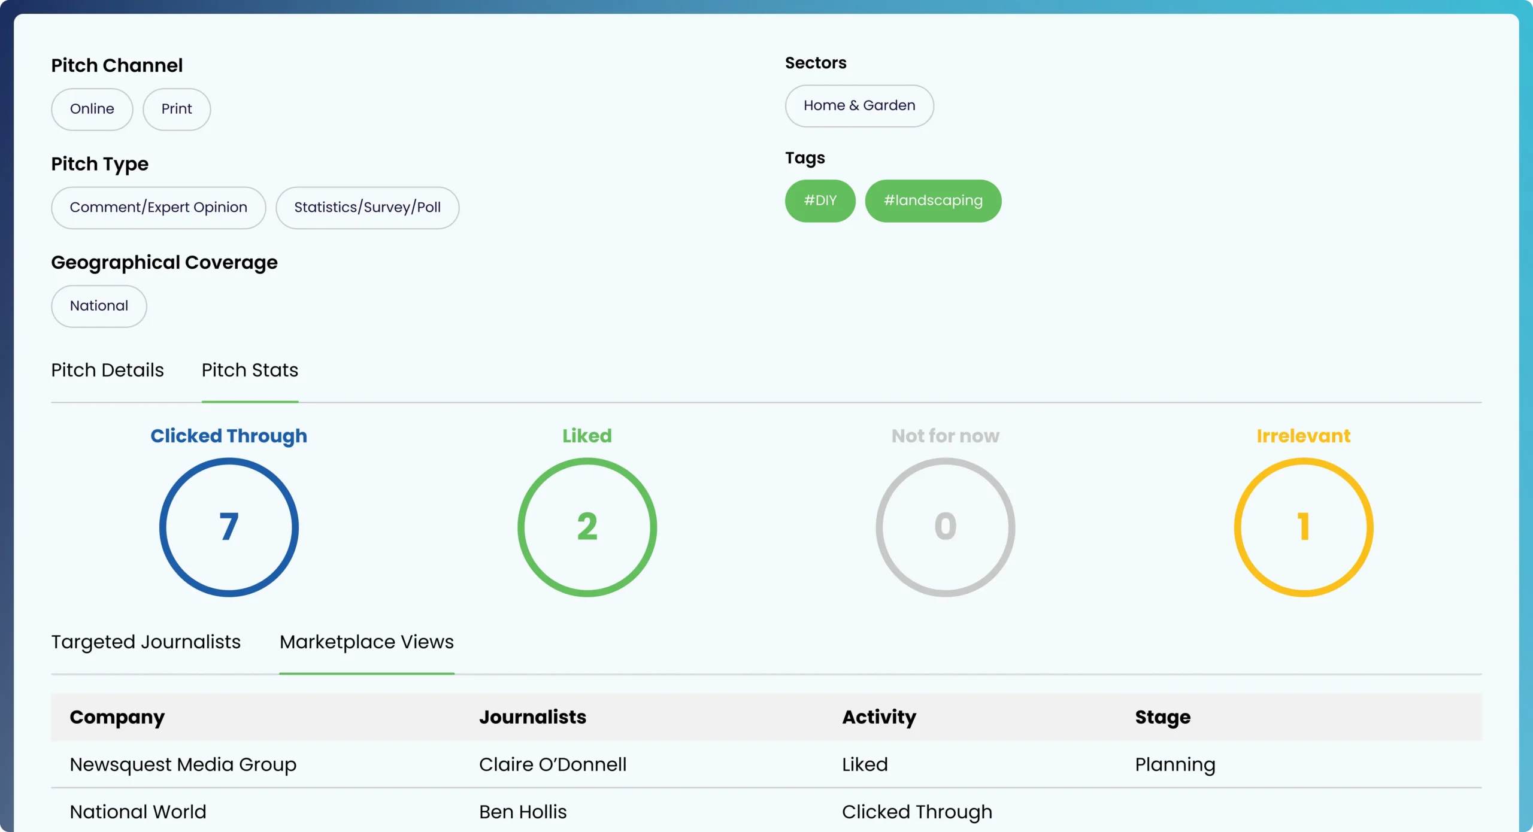Click the Home & Garden sector chip
Viewport: 1533px width, 832px height.
pyautogui.click(x=859, y=105)
